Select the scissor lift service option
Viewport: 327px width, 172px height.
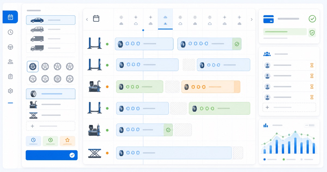[x=51, y=115]
